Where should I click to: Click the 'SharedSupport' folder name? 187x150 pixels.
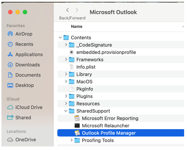point(93,111)
